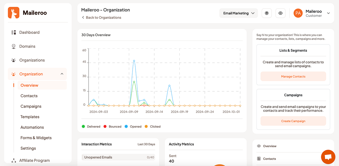Click the Clicked legend label
Image resolution: width=339 pixels, height=166 pixels.
click(155, 126)
